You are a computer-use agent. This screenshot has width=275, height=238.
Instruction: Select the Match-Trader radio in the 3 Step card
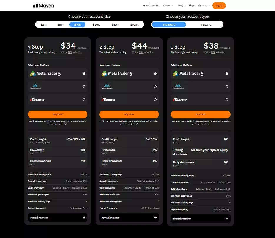(83, 86)
